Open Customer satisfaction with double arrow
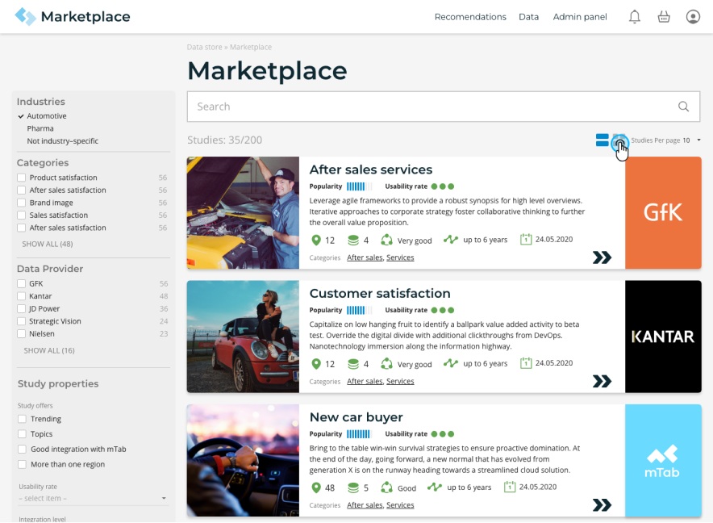713x523 pixels. click(x=602, y=382)
